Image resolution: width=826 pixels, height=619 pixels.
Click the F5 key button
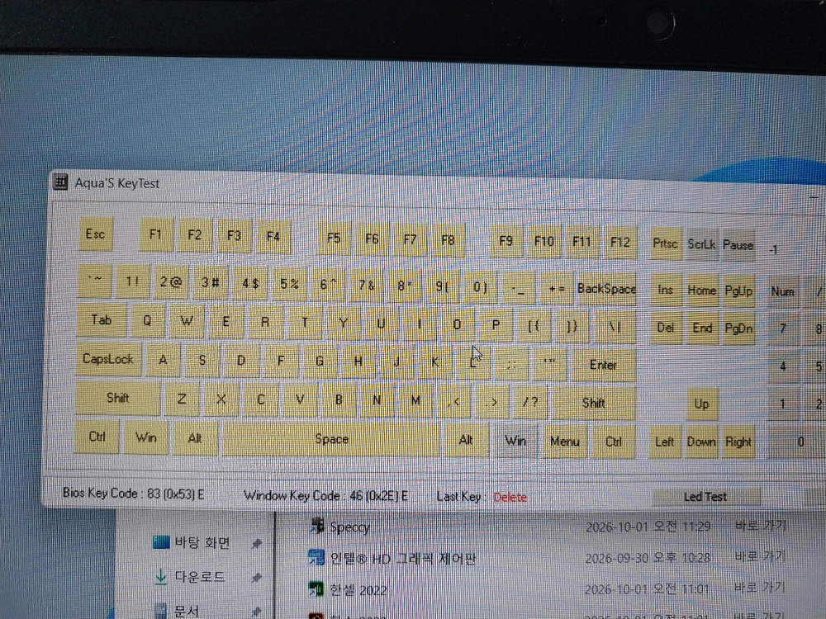tap(334, 238)
